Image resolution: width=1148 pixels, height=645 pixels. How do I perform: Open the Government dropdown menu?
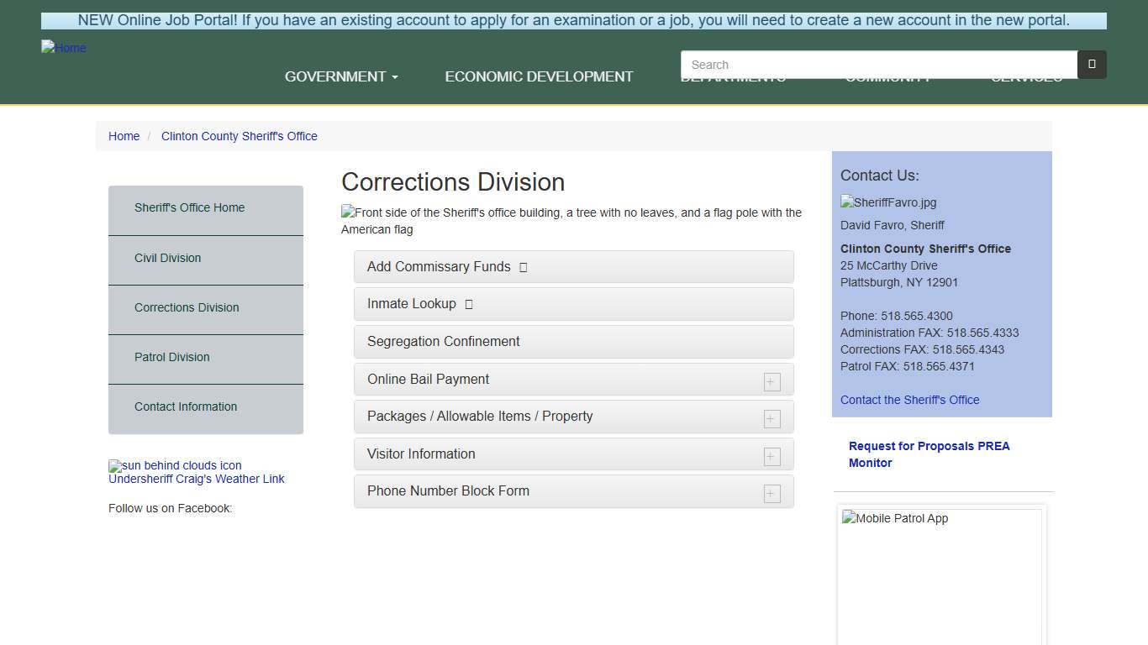[x=341, y=76]
